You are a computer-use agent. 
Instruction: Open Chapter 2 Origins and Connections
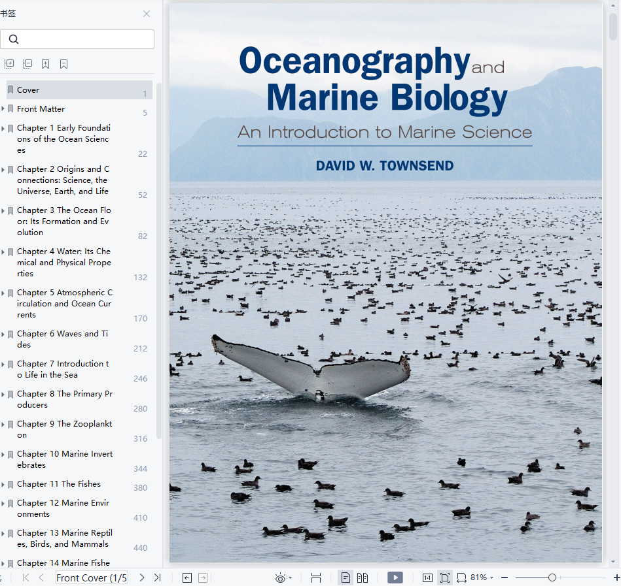[x=63, y=180]
